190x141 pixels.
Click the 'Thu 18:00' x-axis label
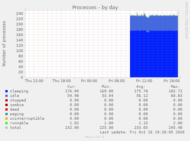62,81
